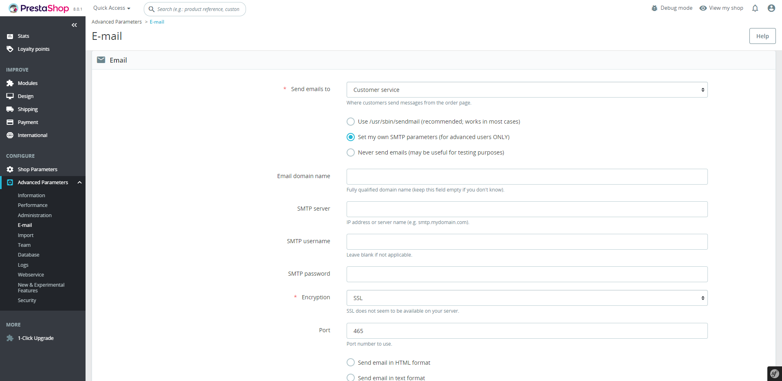Choose Send email in HTML format
This screenshot has width=782, height=381.
(x=351, y=362)
